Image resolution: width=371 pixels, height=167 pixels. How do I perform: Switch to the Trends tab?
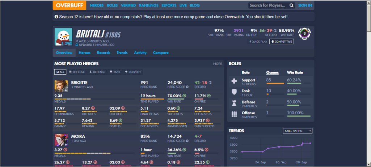(x=122, y=53)
